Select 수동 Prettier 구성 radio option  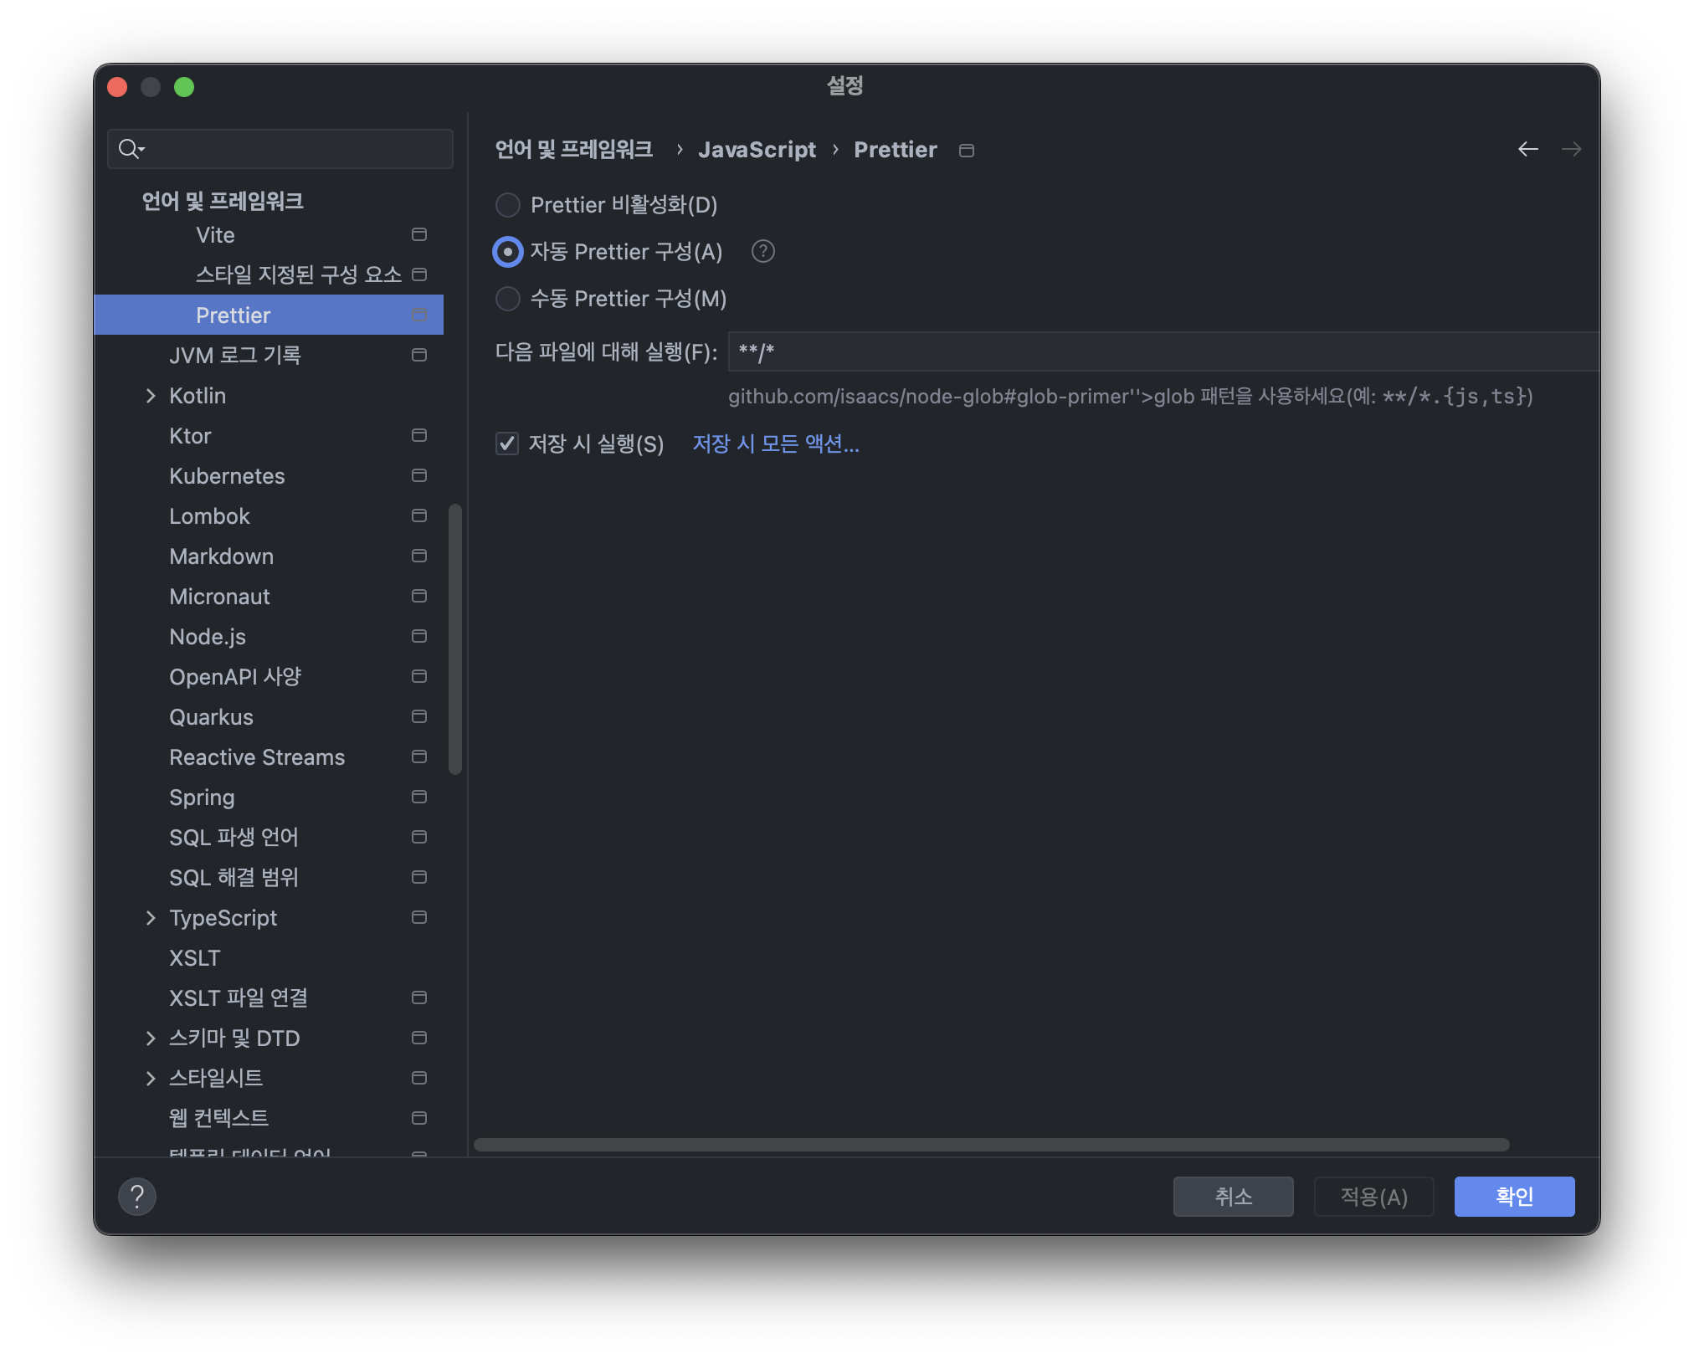pos(508,299)
